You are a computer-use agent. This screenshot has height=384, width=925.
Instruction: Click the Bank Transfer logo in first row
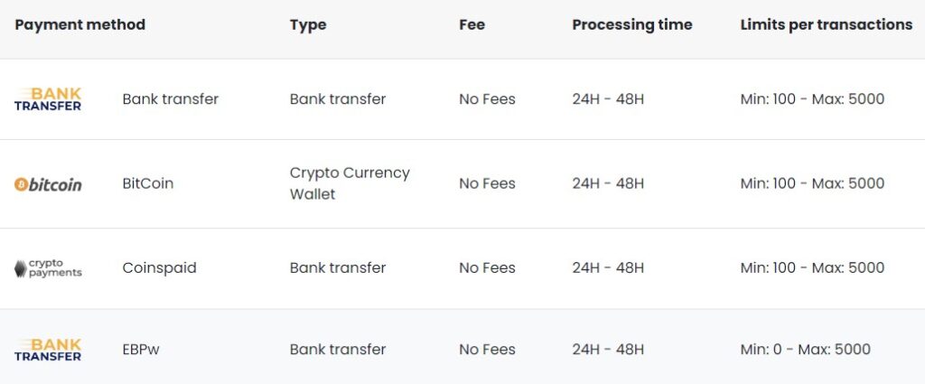pyautogui.click(x=48, y=99)
